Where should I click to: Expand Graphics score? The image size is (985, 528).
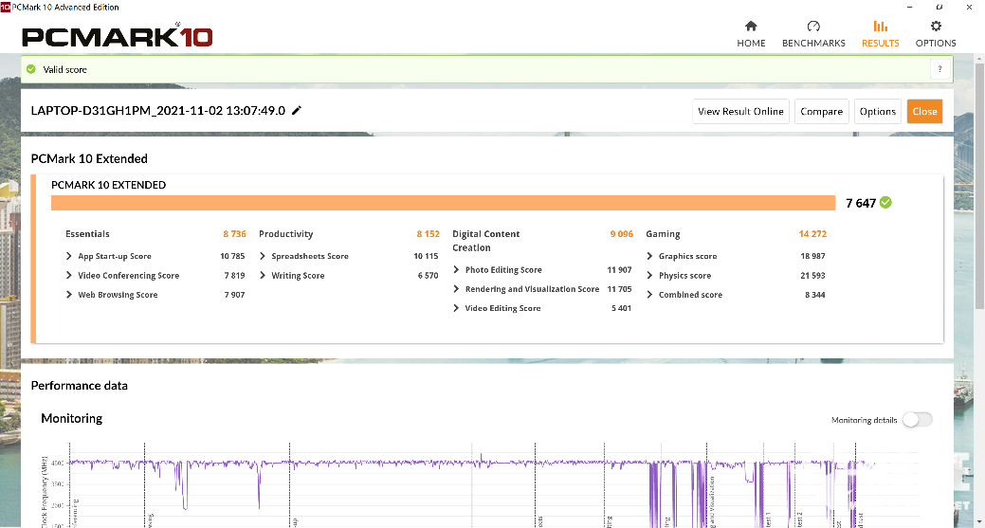pyautogui.click(x=649, y=256)
